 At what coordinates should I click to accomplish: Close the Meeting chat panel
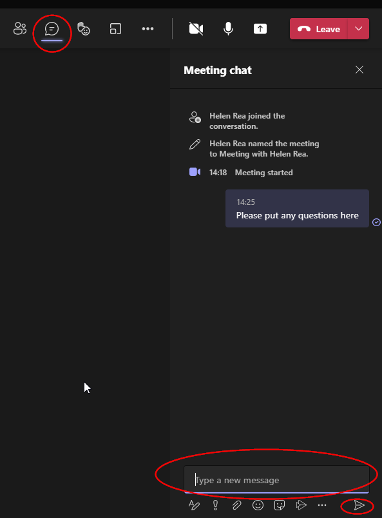tap(359, 70)
